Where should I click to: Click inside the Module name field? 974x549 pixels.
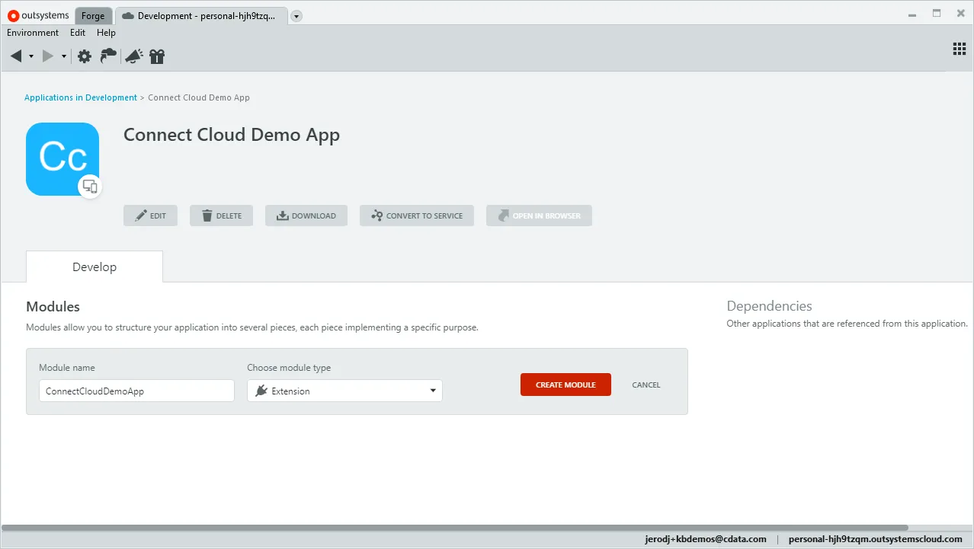[136, 390]
